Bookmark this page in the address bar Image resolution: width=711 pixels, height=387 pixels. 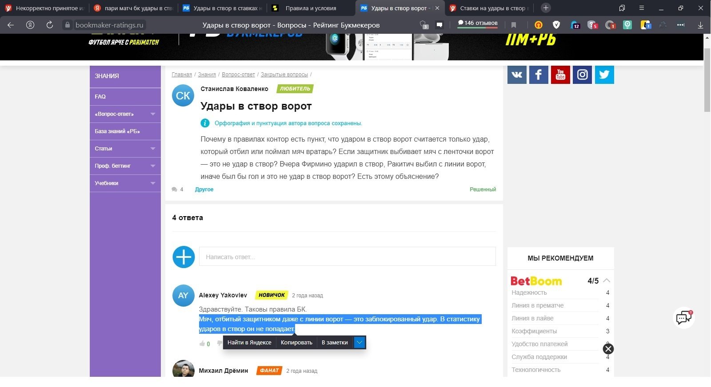click(514, 25)
